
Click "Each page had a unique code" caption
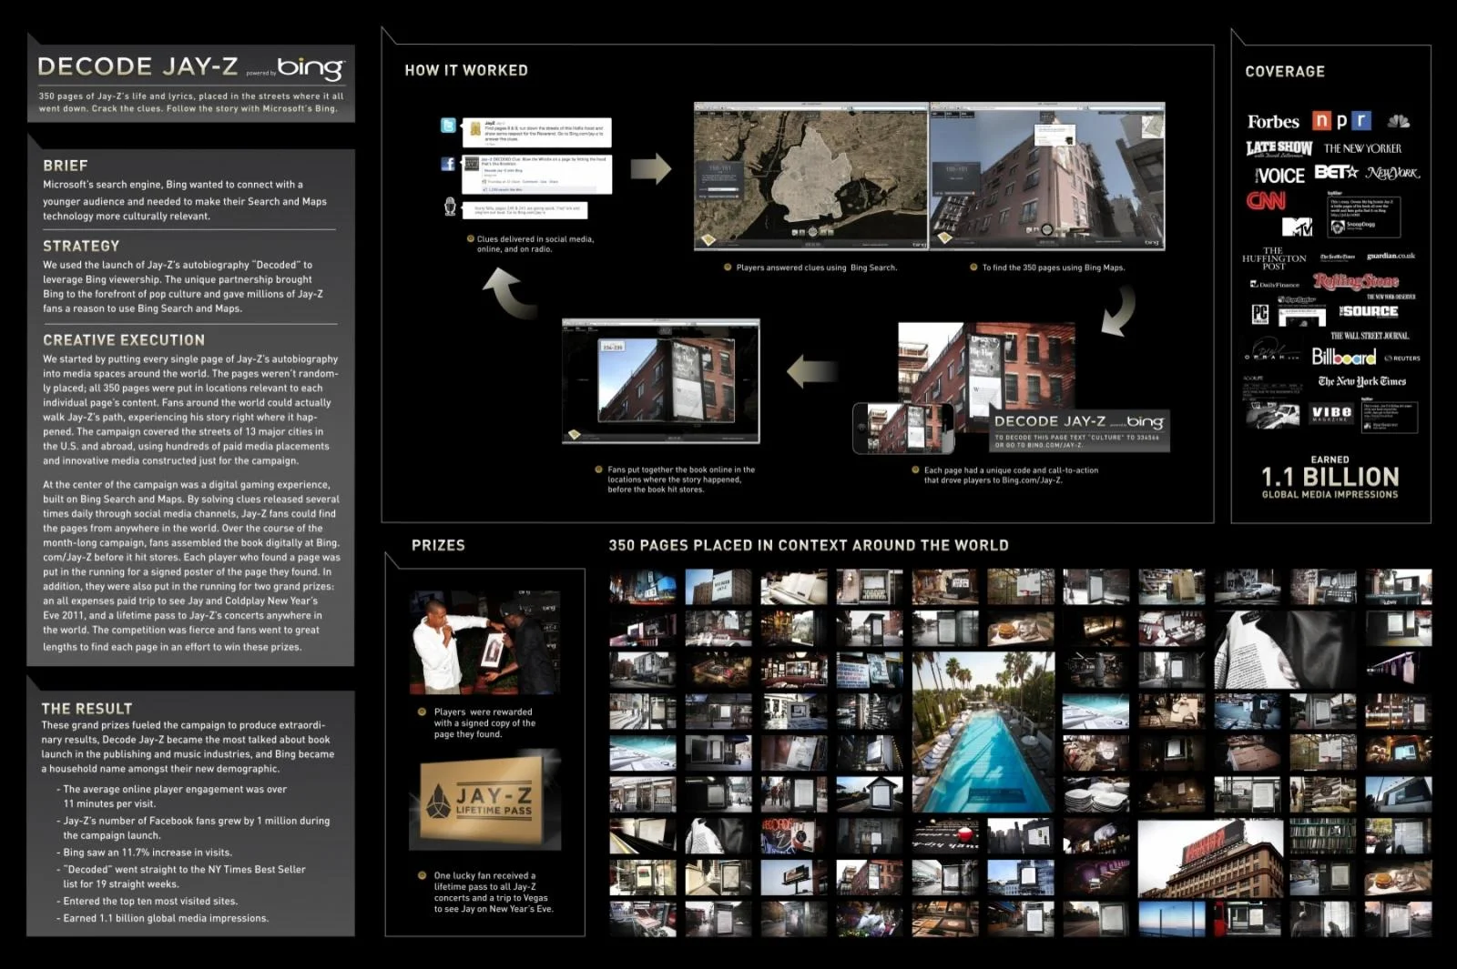[1011, 475]
